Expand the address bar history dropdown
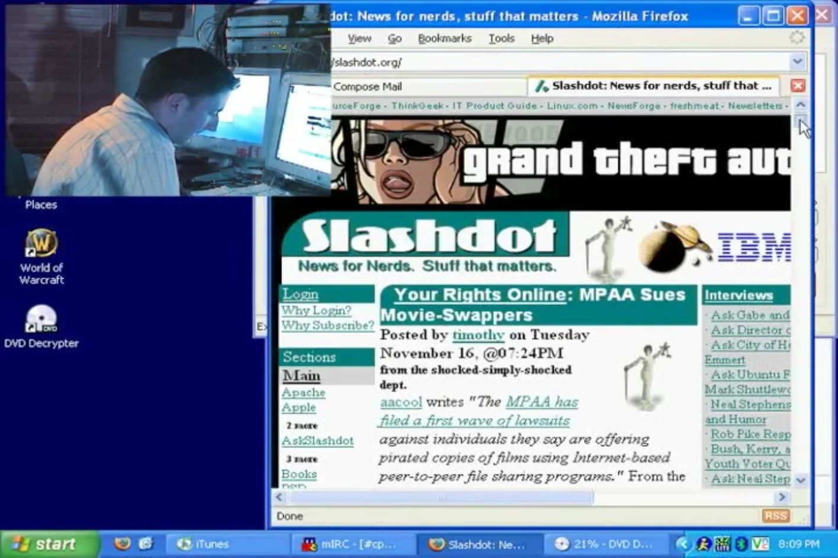 pos(797,62)
